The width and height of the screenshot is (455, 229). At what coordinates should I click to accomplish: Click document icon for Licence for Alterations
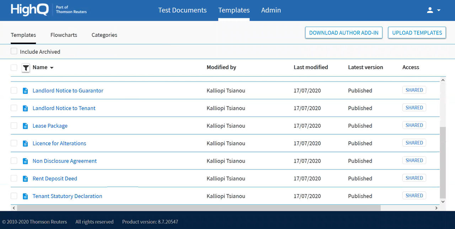pos(25,144)
